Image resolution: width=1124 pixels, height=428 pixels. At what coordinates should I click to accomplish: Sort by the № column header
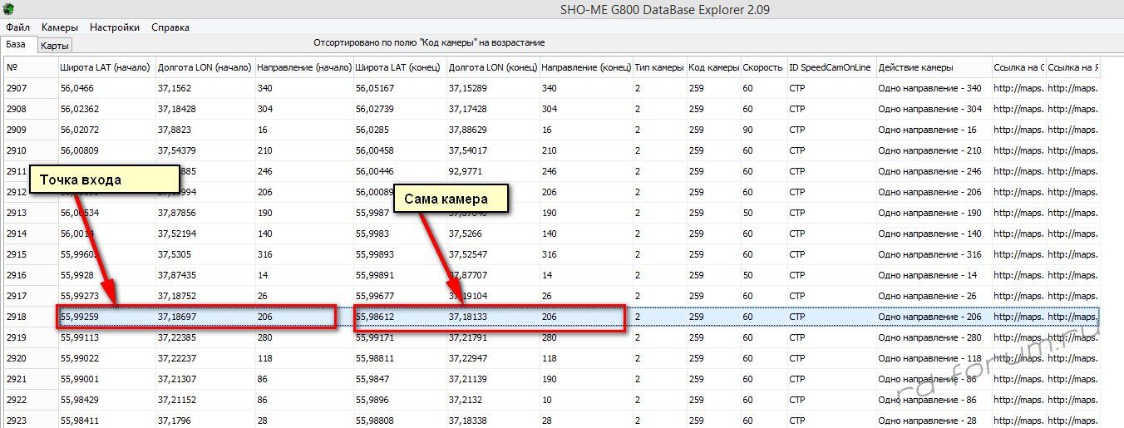(x=31, y=67)
